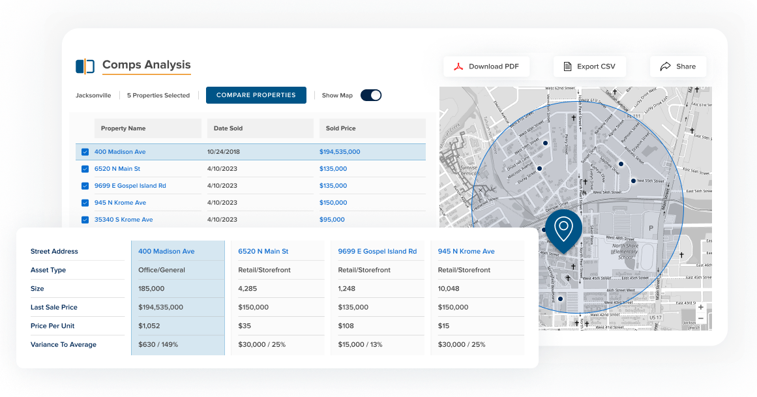
Task: Click the PDF icon in Download PDF
Action: tap(458, 66)
